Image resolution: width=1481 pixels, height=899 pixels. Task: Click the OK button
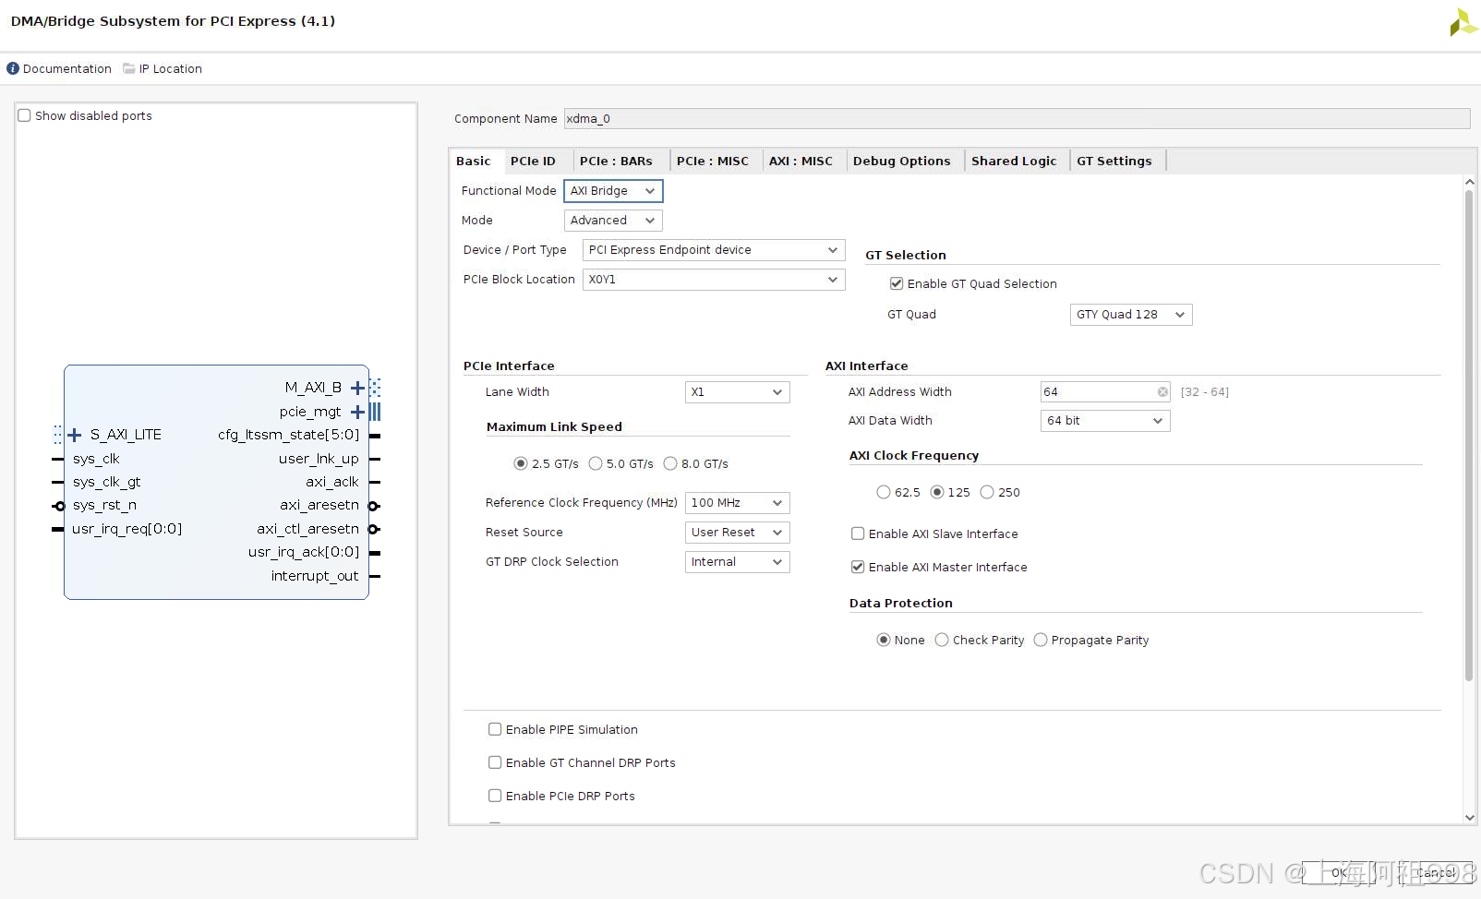click(x=1339, y=873)
